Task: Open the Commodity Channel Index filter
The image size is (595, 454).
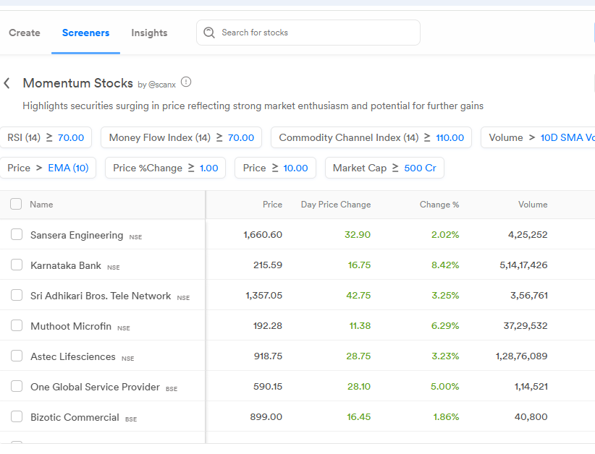Action: [371, 137]
